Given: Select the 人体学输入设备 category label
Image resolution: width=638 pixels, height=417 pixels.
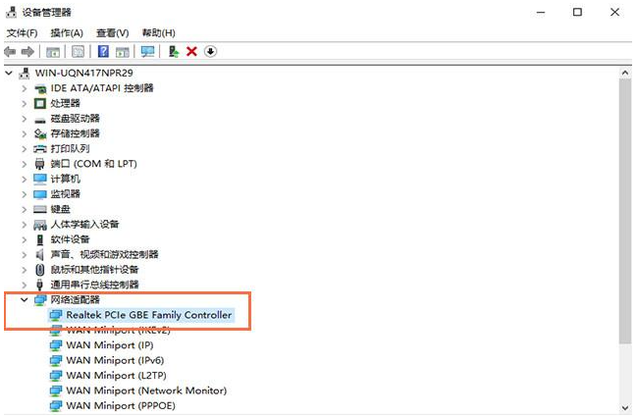Looking at the screenshot, I should click(x=84, y=225).
